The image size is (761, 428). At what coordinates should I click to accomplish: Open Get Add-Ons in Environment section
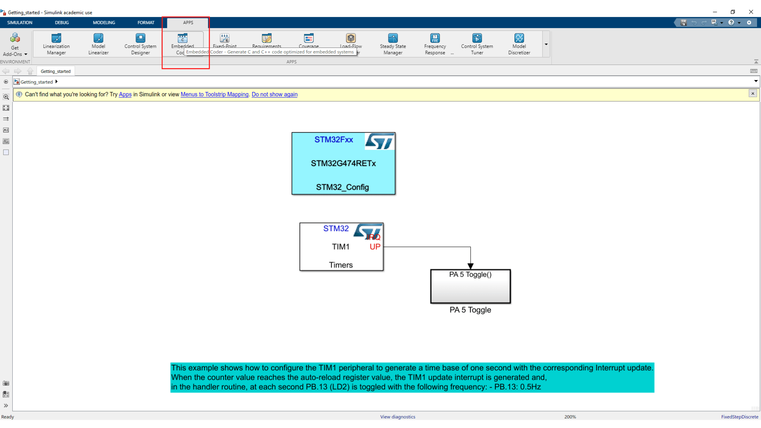(x=15, y=44)
